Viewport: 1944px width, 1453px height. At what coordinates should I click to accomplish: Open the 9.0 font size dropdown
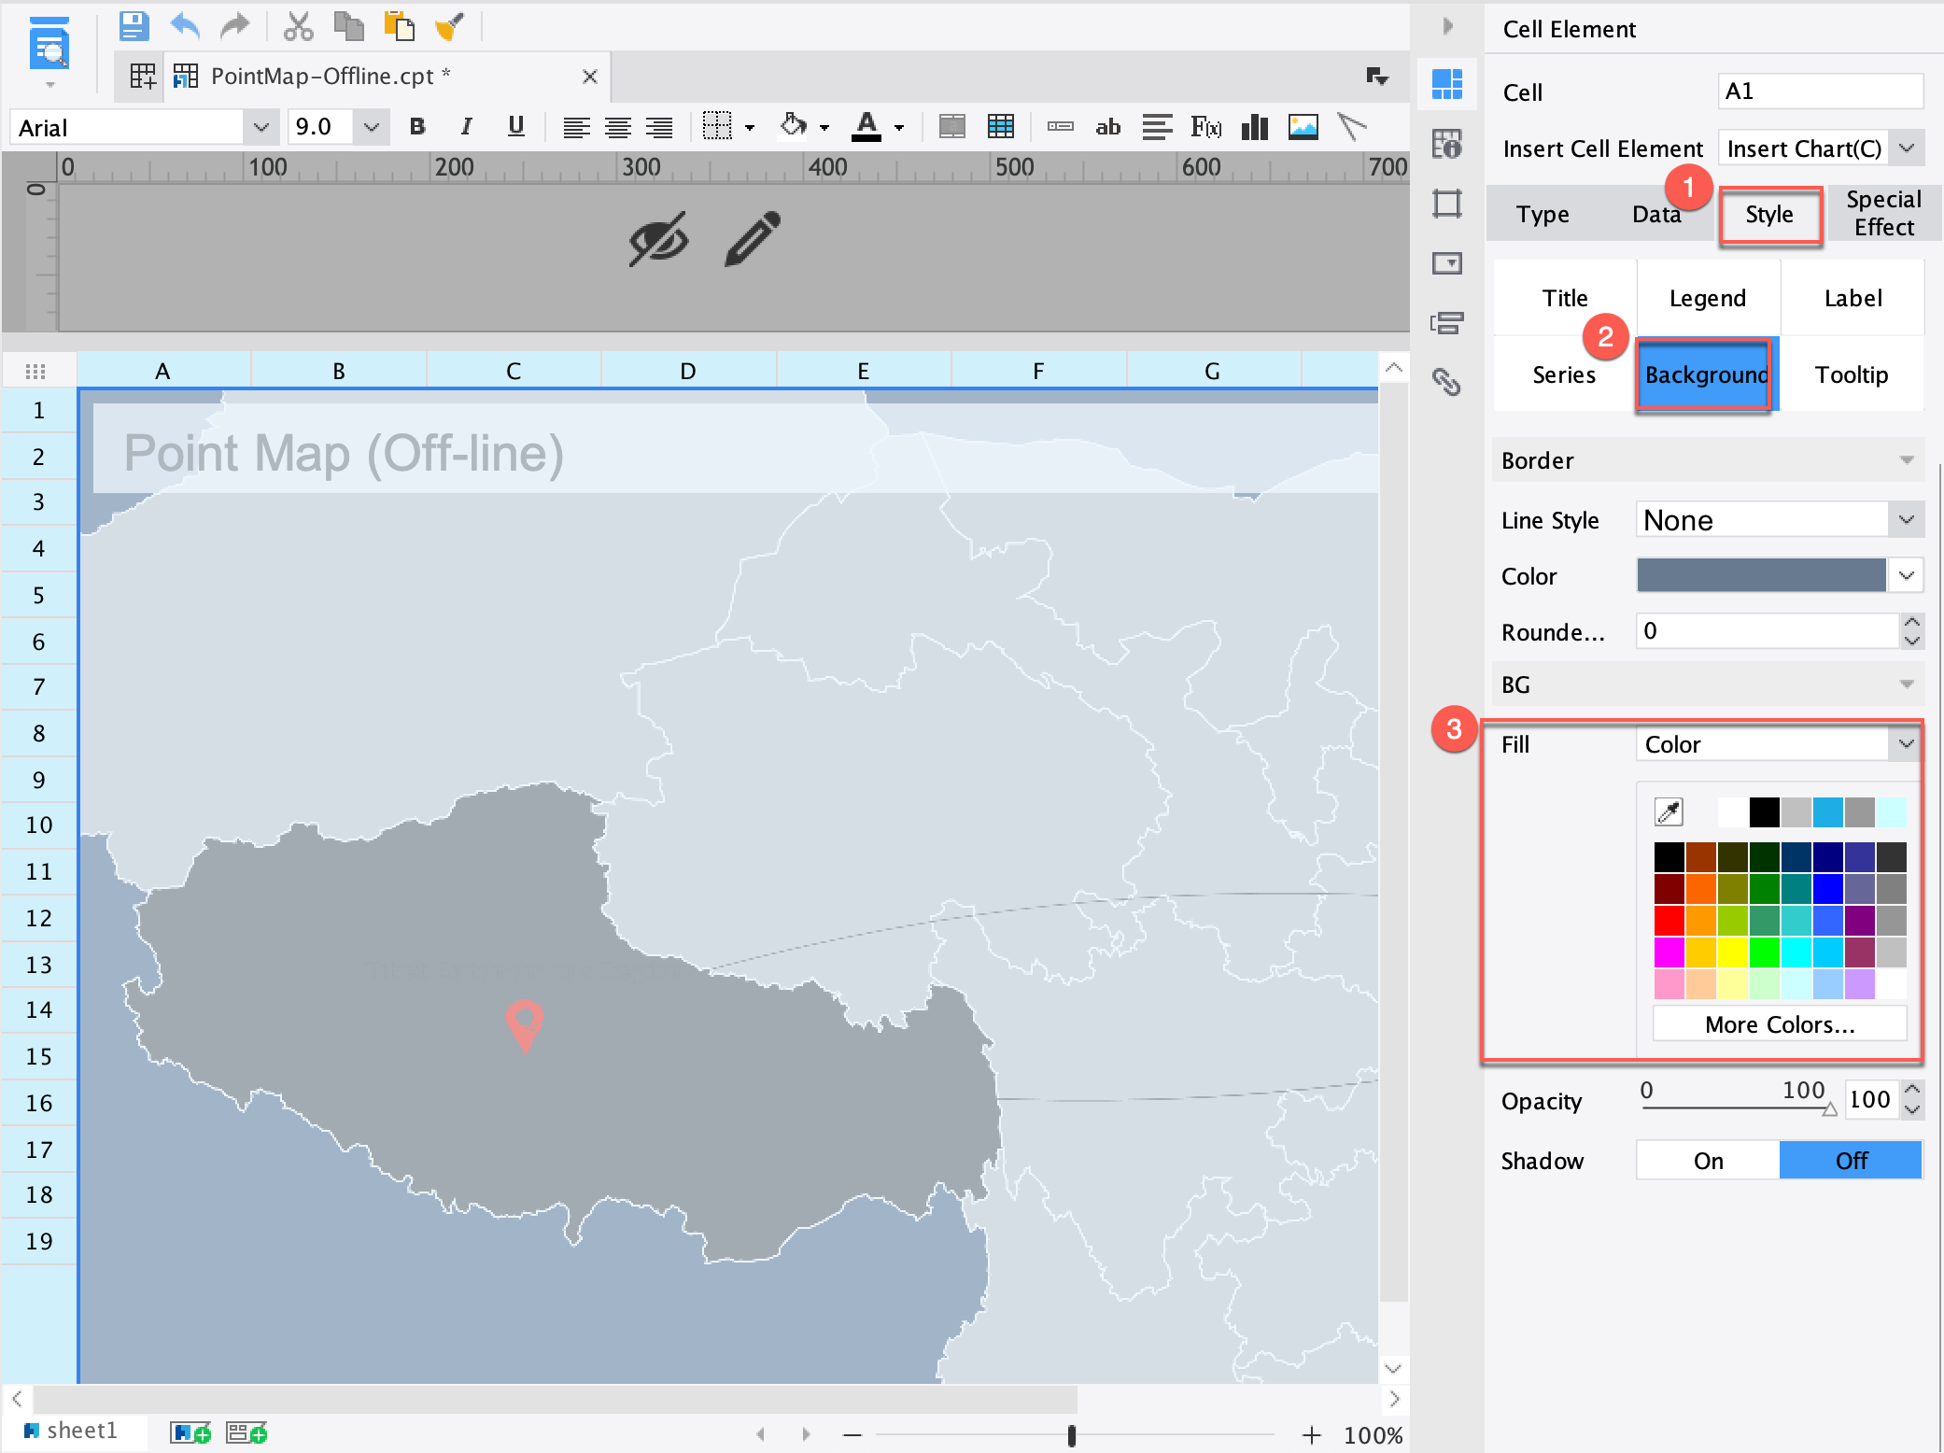click(x=372, y=127)
